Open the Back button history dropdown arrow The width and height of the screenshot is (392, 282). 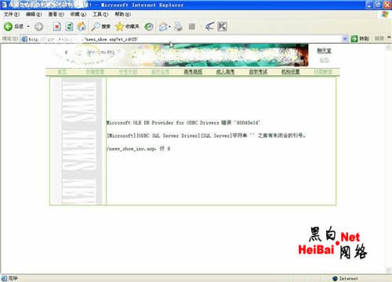pyautogui.click(x=28, y=27)
